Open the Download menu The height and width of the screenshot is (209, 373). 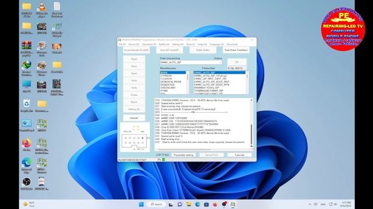232,44
